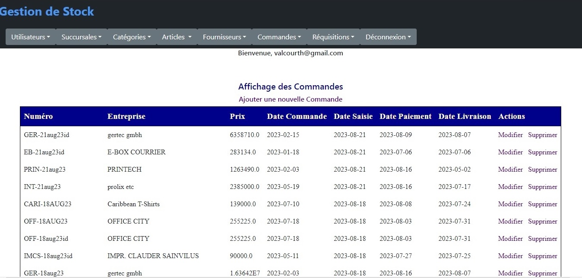The width and height of the screenshot is (582, 278).
Task: Click Modifier for OFF-18AUG23 order
Action: (510, 221)
